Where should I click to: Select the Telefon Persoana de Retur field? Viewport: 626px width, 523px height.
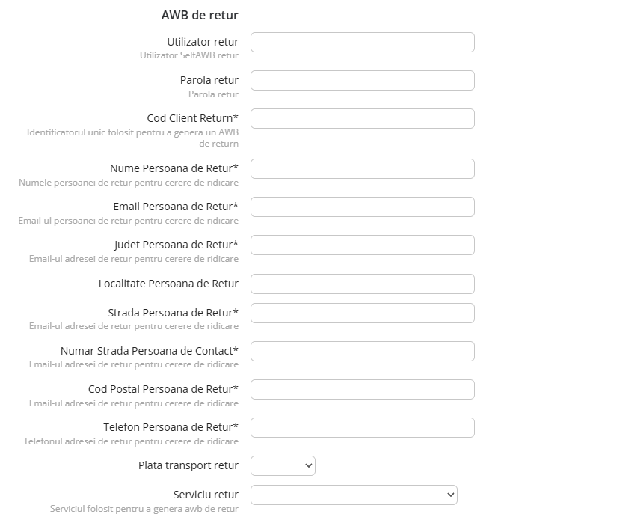click(x=362, y=428)
